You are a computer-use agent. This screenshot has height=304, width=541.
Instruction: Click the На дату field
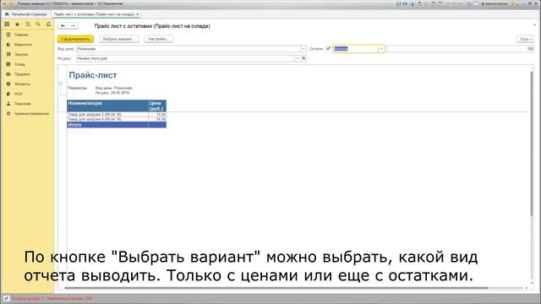point(185,58)
